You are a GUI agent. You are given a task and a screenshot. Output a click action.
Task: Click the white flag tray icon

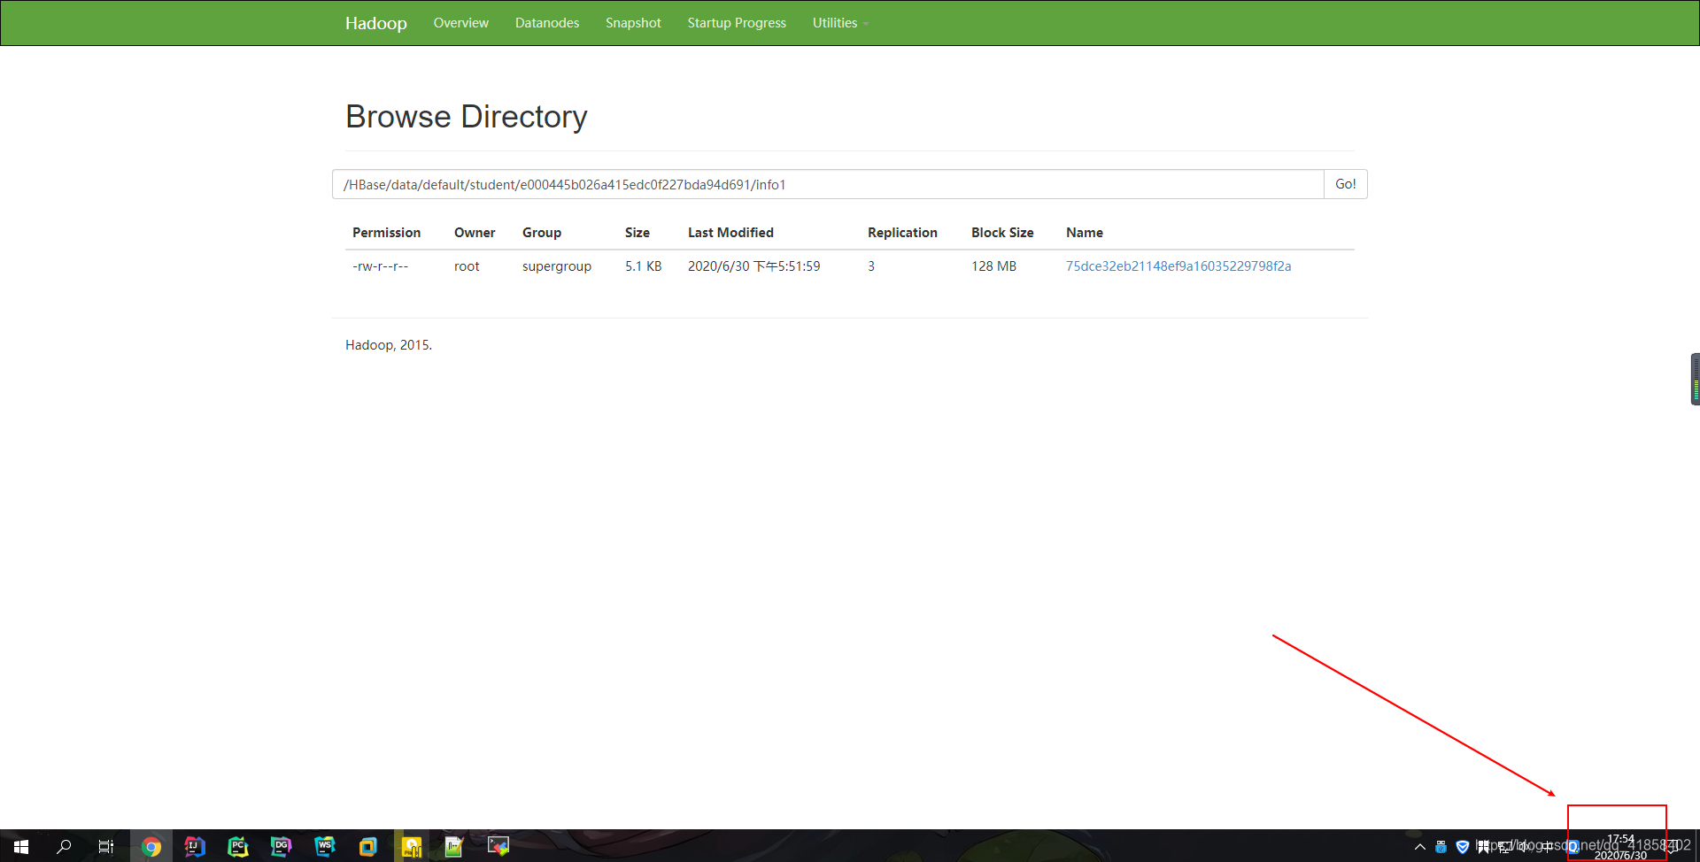(x=1483, y=847)
